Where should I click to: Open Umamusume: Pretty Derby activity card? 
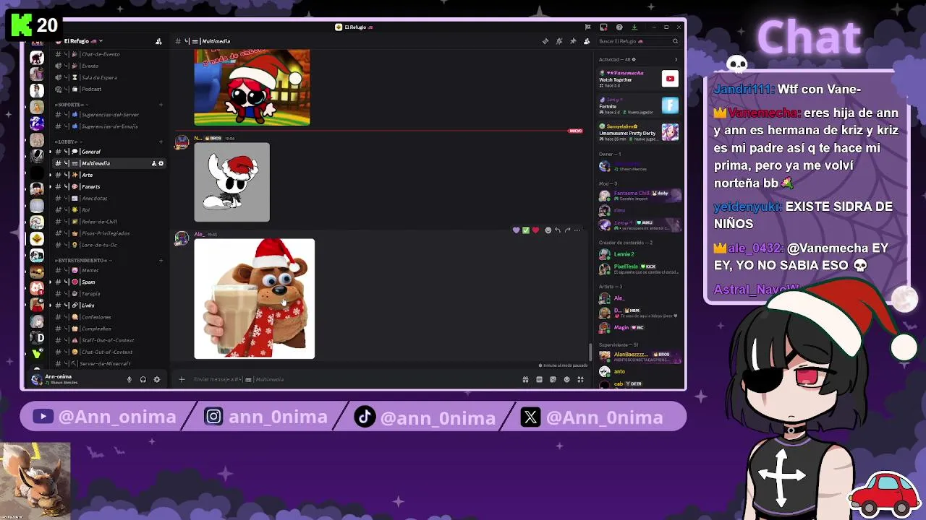(638, 132)
